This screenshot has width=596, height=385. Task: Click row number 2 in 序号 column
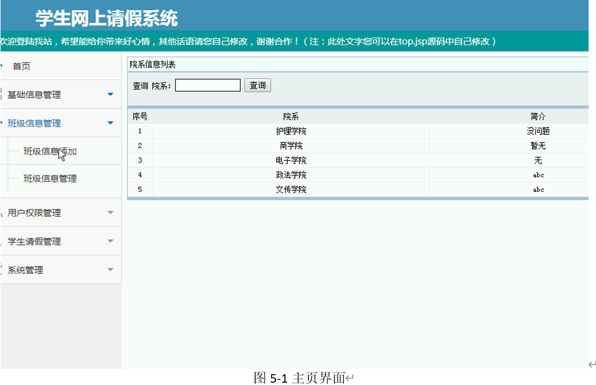tap(140, 146)
